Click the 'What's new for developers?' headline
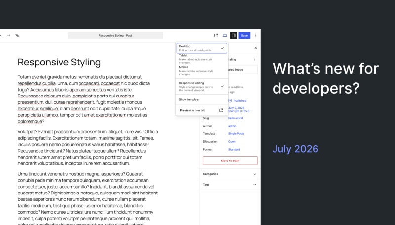This screenshot has height=225, width=395. (325, 78)
